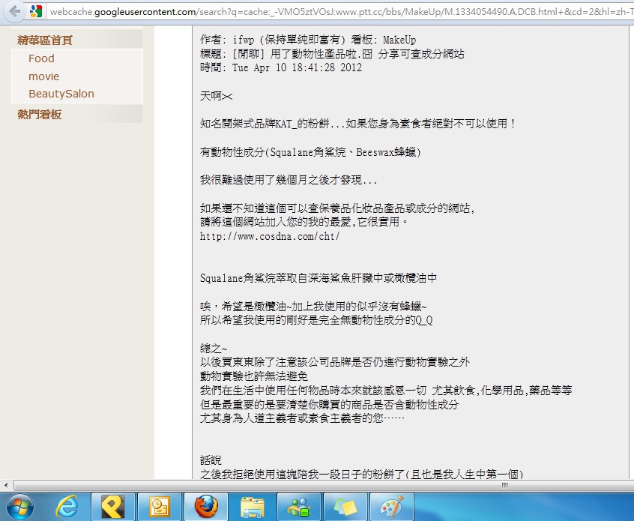Viewport: 634px width, 521px height.
Task: Open the yellow and black diamond logo taskbar app
Action: [113, 507]
